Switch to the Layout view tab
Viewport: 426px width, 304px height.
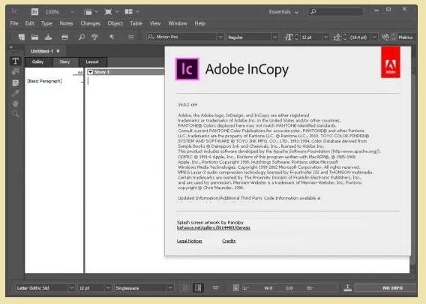[x=92, y=62]
